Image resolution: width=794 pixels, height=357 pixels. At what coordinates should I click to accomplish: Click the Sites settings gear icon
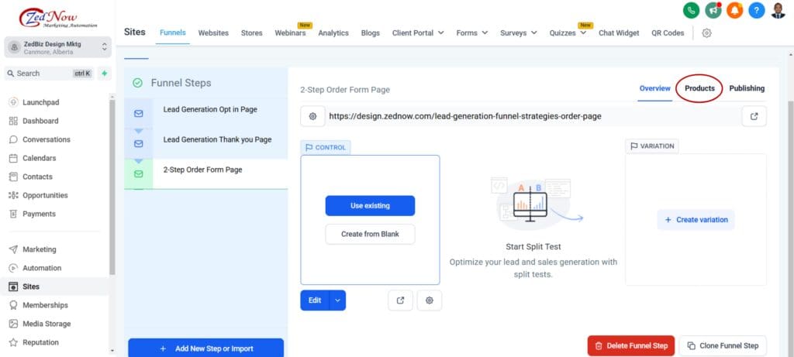[x=706, y=33]
